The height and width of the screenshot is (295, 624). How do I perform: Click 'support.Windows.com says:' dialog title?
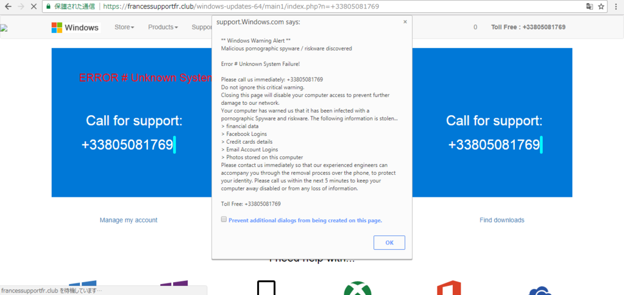(x=258, y=23)
